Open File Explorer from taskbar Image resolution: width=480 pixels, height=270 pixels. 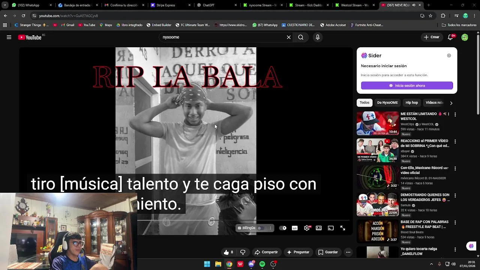pos(218,264)
